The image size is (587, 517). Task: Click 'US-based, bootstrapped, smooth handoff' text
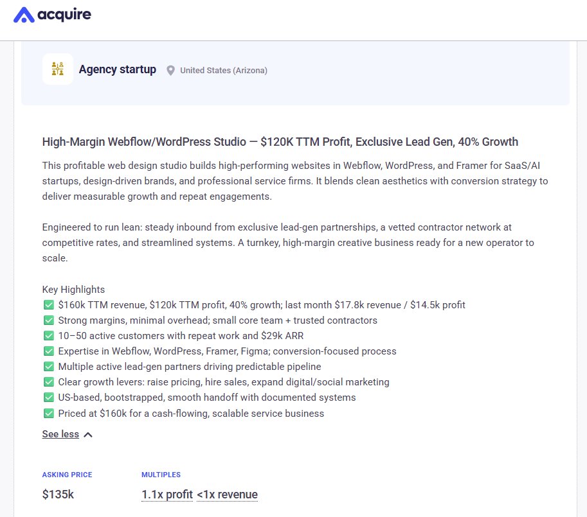click(x=207, y=398)
